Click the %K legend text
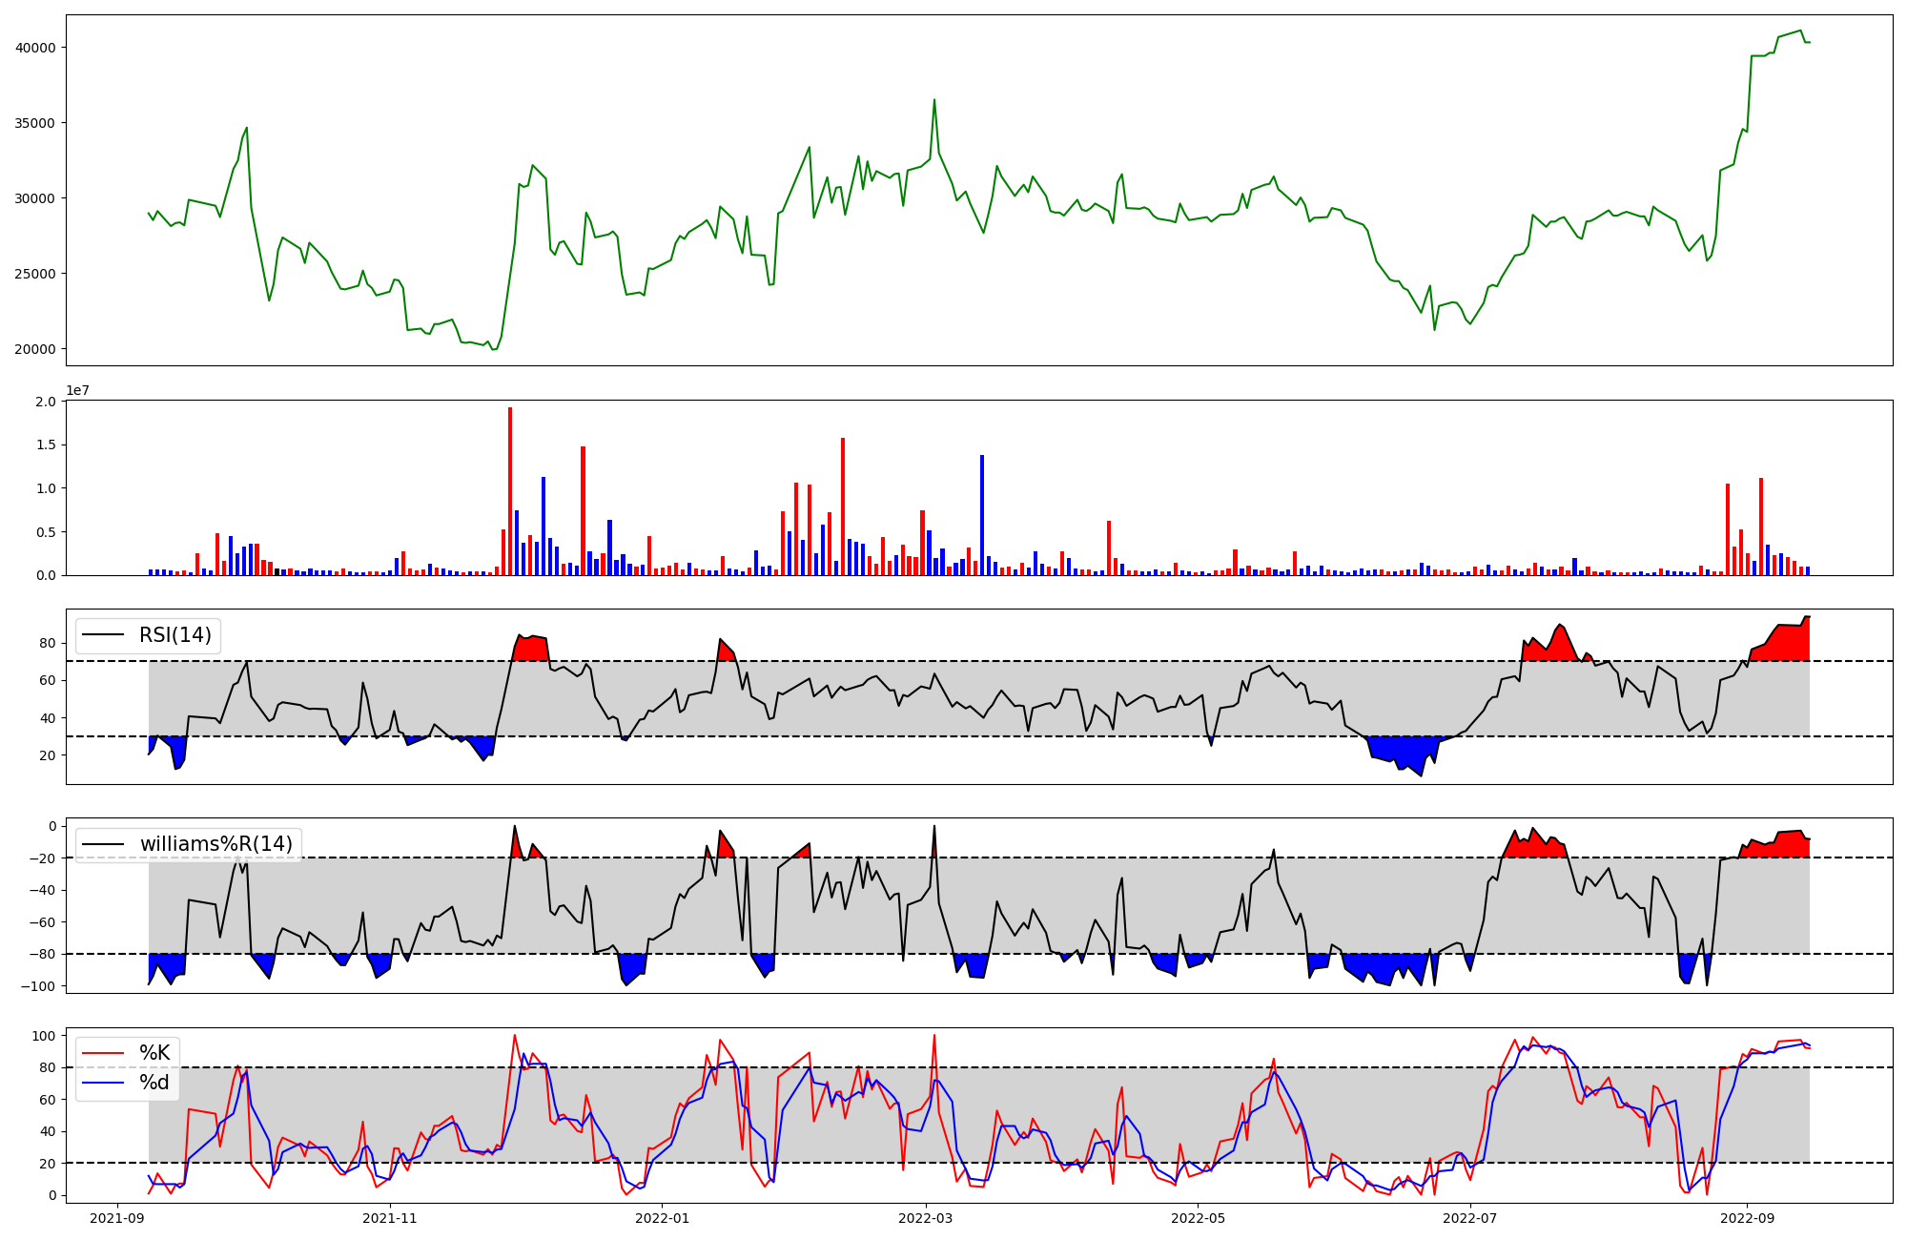Viewport: 1907px width, 1240px height. click(x=154, y=1053)
